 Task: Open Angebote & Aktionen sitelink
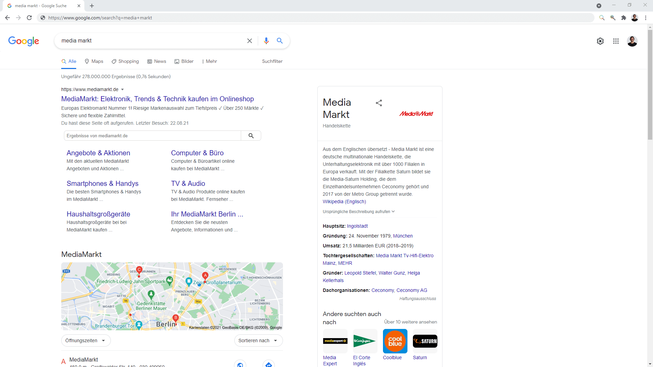[x=98, y=153]
